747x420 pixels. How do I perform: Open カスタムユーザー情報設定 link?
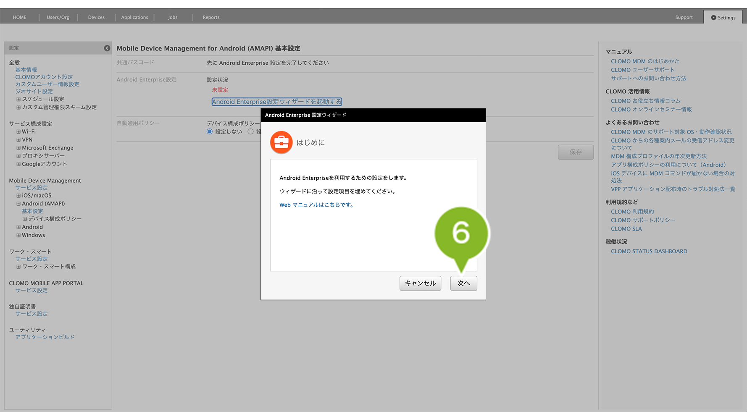tap(47, 84)
